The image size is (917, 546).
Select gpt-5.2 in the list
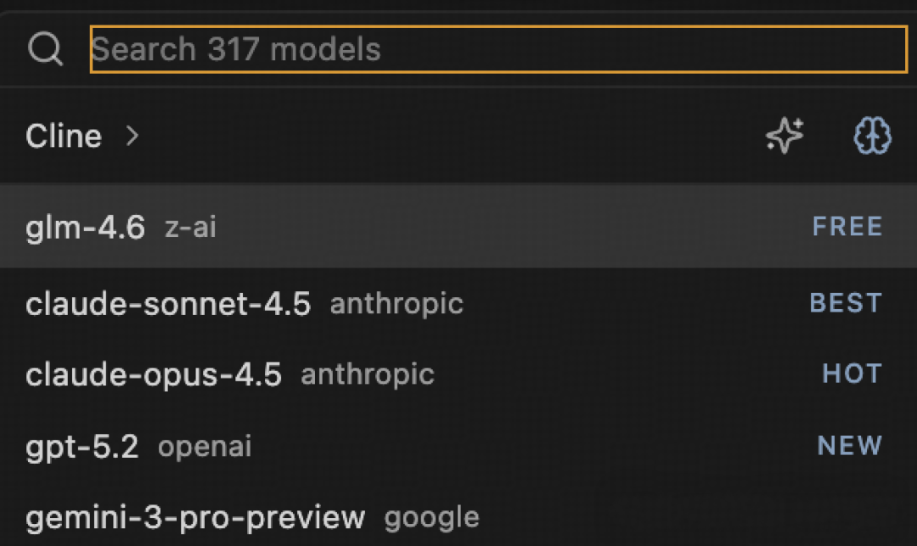tap(82, 446)
